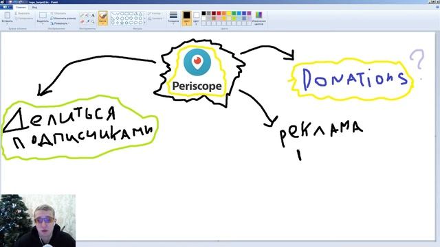
Task: Pick the lime palette color
Action: [234, 19]
